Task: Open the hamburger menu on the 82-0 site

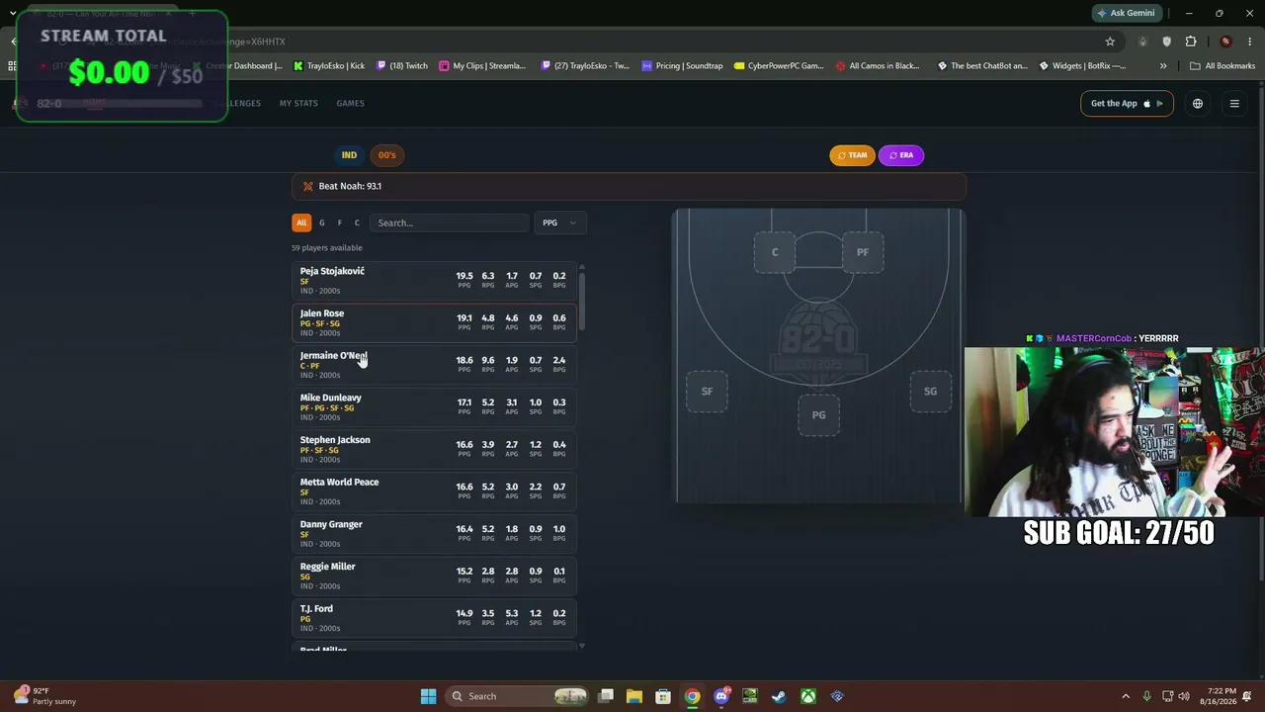Action: (1234, 103)
